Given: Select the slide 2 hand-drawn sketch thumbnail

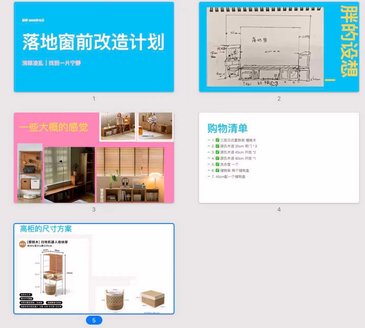Looking at the screenshot, I should [x=265, y=47].
